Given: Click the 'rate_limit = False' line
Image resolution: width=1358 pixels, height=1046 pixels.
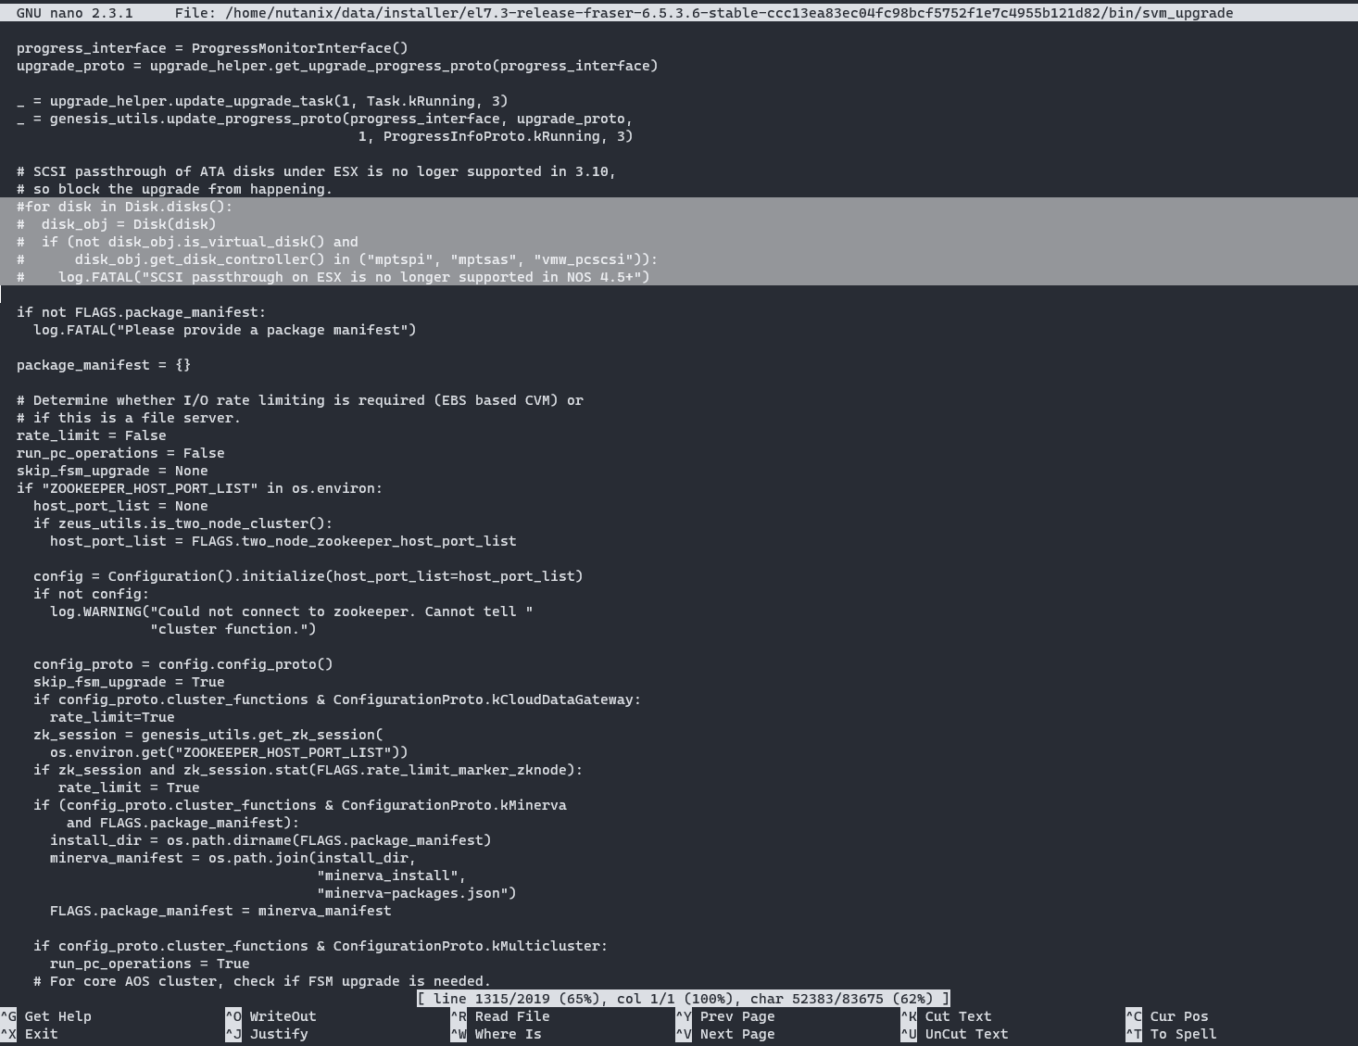Looking at the screenshot, I should pos(91,435).
